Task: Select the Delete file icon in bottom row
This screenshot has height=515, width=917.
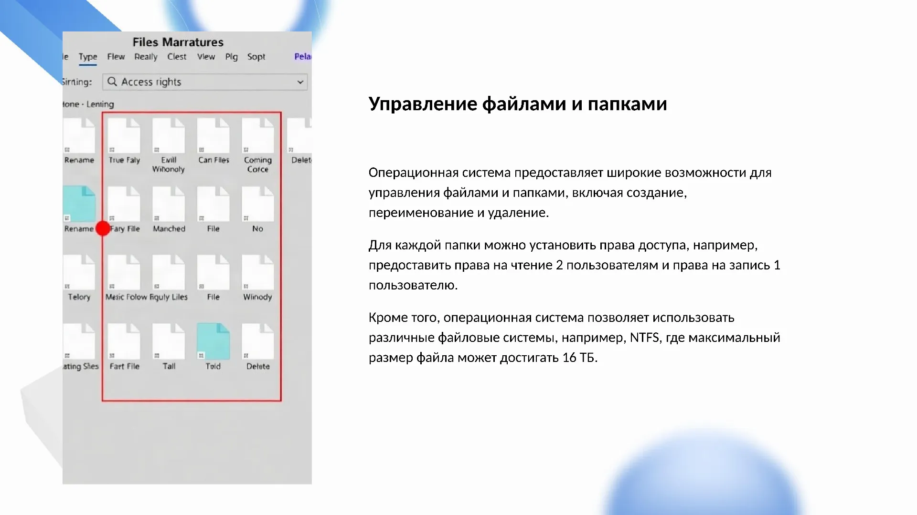Action: pyautogui.click(x=258, y=341)
